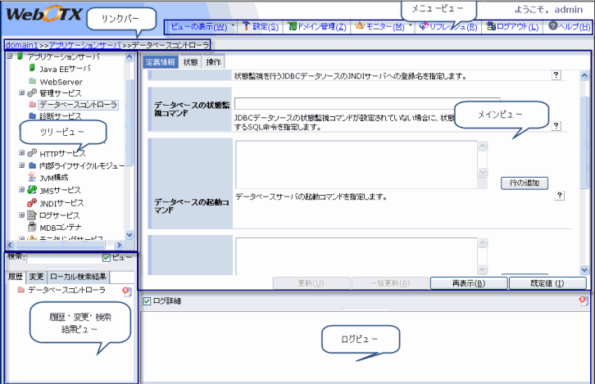Screen dimensions: 595x384
Task: Click the WebServer folder icon
Action: point(33,82)
